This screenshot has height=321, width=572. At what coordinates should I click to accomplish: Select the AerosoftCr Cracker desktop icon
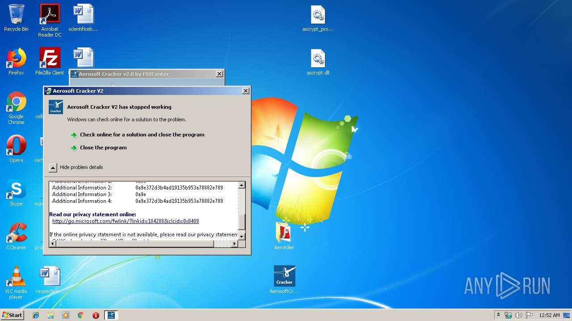(x=284, y=280)
